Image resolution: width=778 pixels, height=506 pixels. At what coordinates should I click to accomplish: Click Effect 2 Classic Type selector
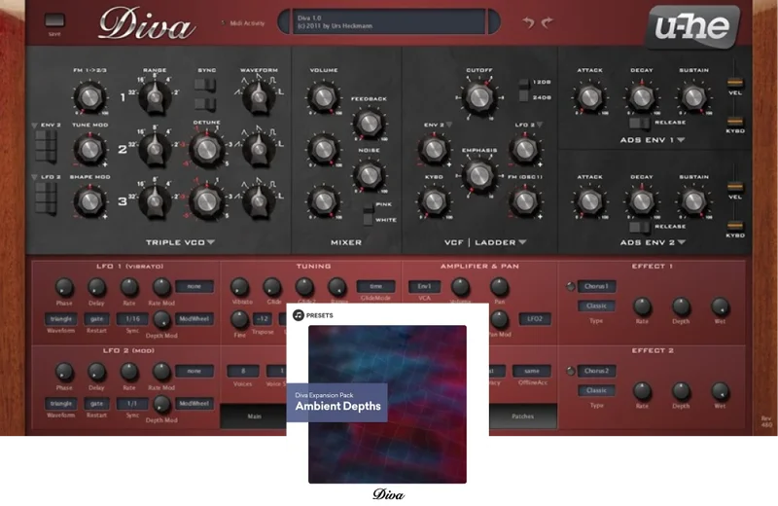[596, 390]
